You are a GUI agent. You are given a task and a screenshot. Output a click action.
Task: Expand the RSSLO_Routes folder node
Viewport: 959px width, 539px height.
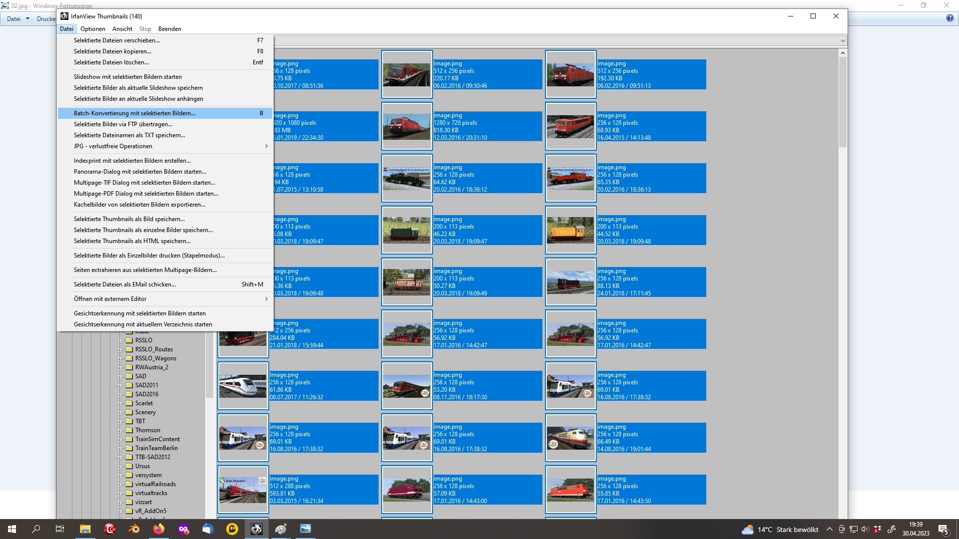(x=120, y=350)
